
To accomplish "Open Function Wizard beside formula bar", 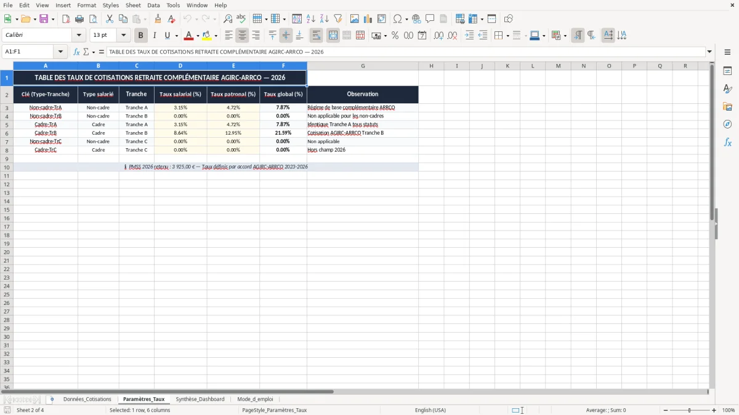I will pos(76,52).
